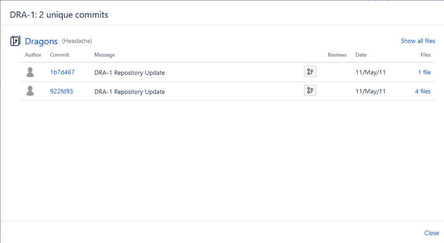This screenshot has height=243, width=444.
Task: Click the Headache label next to Dragons
Action: pyautogui.click(x=77, y=41)
